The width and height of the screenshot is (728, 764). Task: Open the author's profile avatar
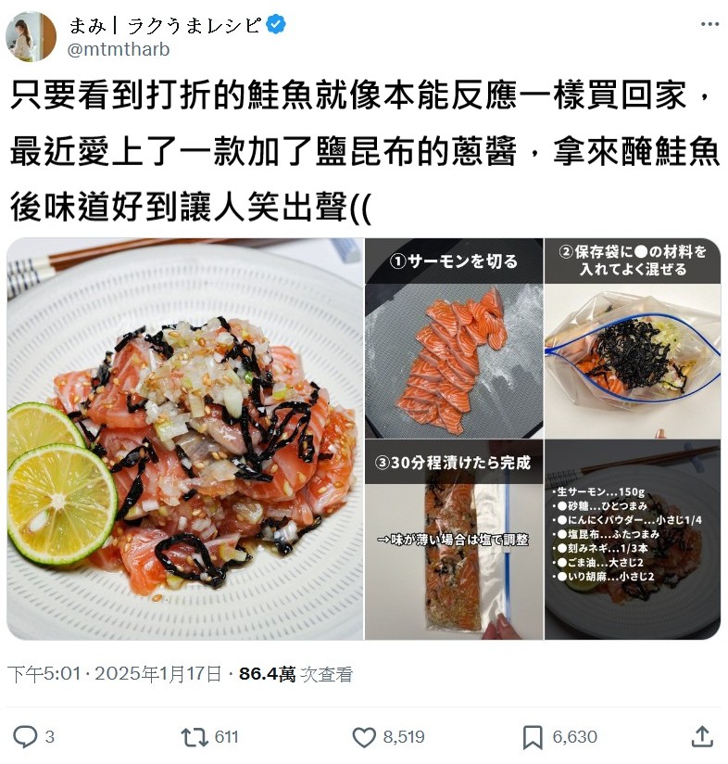point(31,37)
